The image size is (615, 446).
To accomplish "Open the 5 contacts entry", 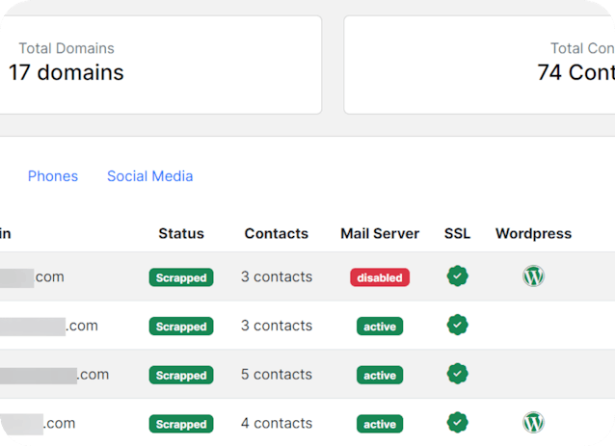I will [x=277, y=375].
